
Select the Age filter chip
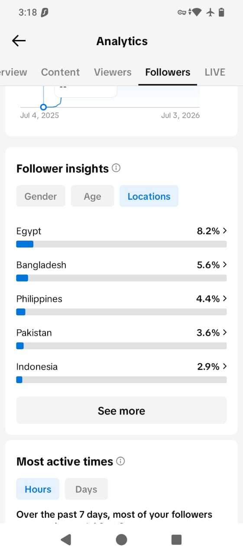click(x=92, y=196)
